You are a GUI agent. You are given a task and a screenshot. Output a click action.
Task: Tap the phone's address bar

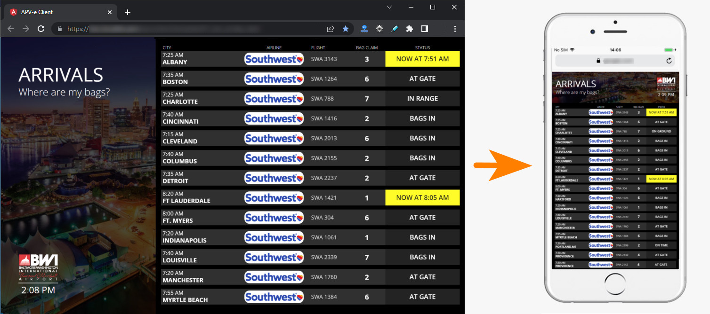tap(615, 61)
